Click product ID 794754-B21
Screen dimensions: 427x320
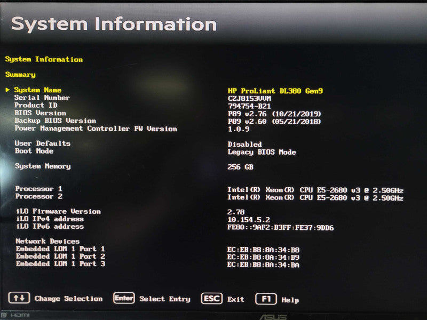pos(249,106)
